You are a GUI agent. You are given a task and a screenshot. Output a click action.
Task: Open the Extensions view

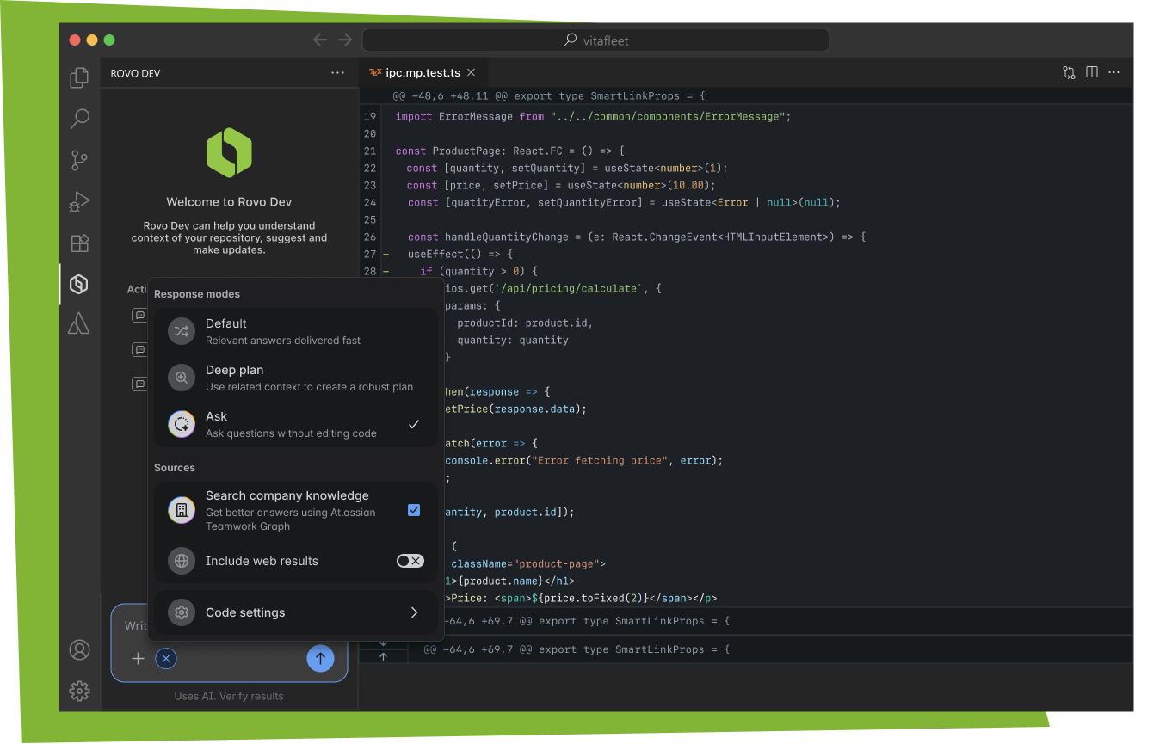(79, 243)
